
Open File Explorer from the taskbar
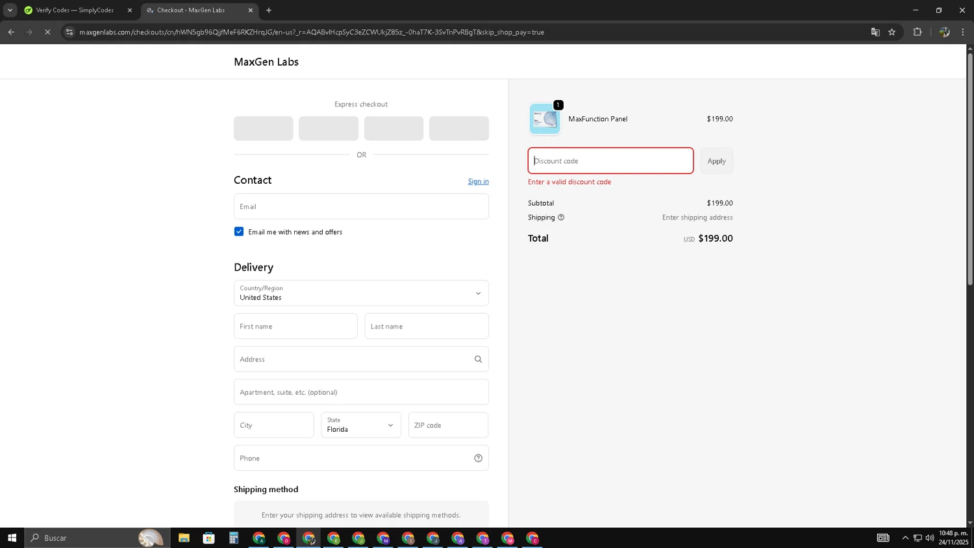[184, 538]
